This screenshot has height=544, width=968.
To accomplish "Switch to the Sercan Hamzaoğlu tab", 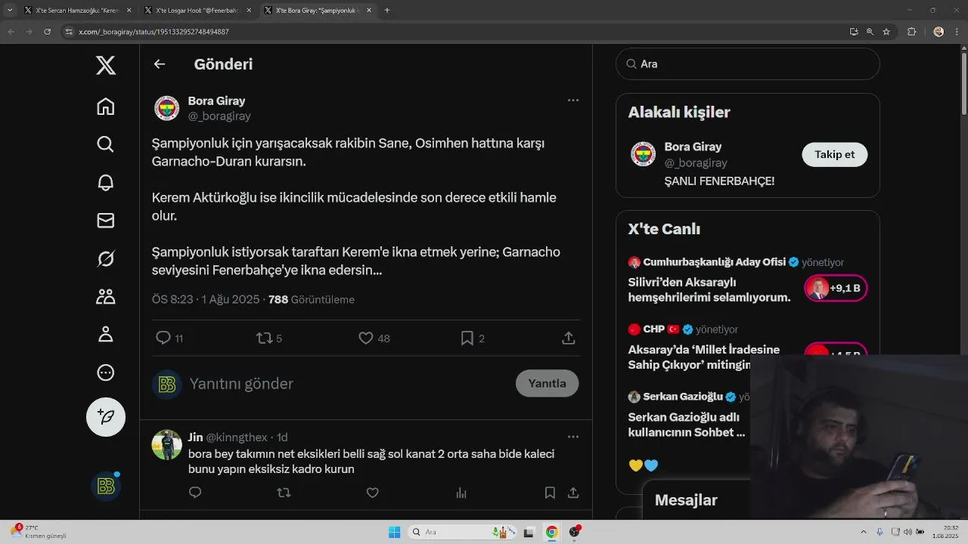I will tap(77, 11).
